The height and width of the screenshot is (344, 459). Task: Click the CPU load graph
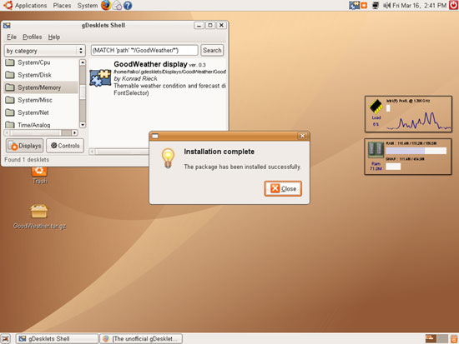coord(419,121)
